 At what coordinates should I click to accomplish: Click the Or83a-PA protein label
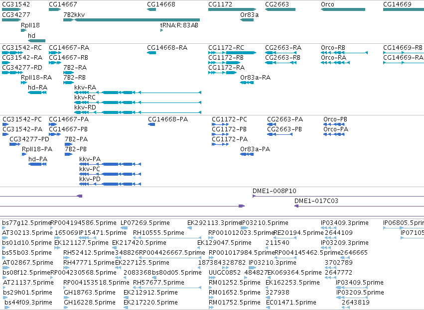(x=255, y=149)
